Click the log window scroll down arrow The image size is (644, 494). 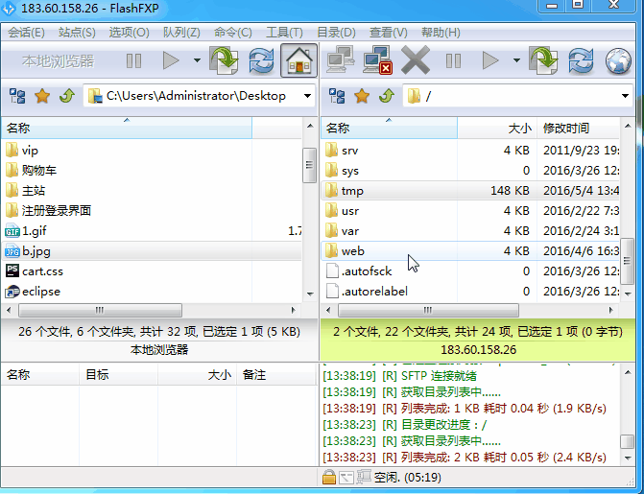[628, 458]
